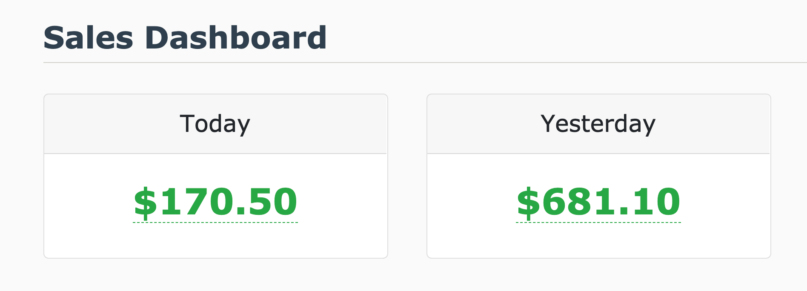This screenshot has width=807, height=291.
Task: Click the dollar sign in Today's amount
Action: 146,203
